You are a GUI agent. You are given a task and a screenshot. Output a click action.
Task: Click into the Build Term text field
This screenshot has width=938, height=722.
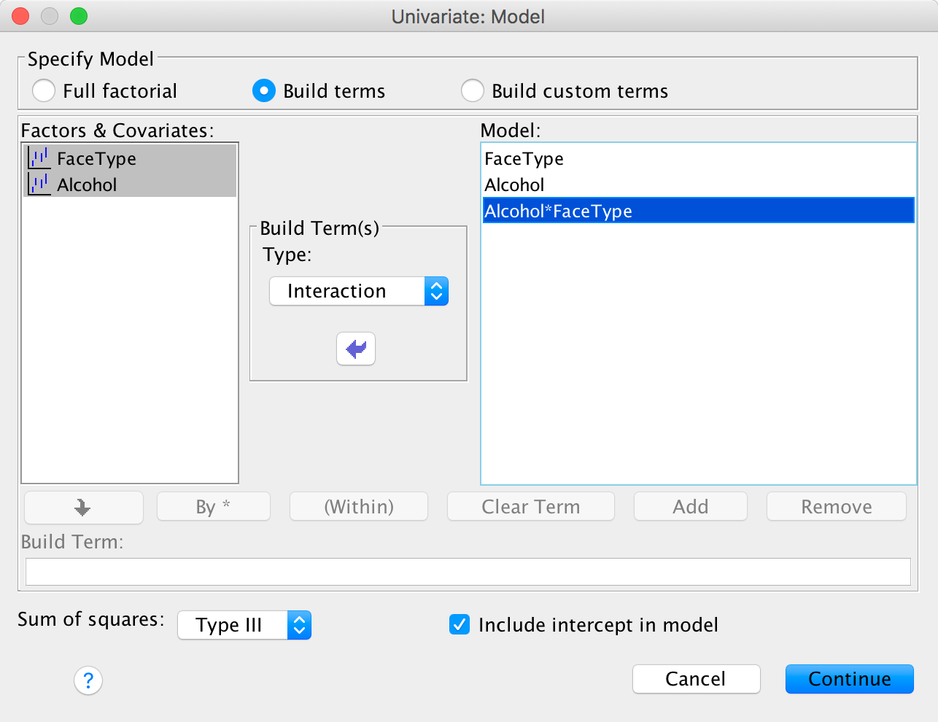click(468, 572)
